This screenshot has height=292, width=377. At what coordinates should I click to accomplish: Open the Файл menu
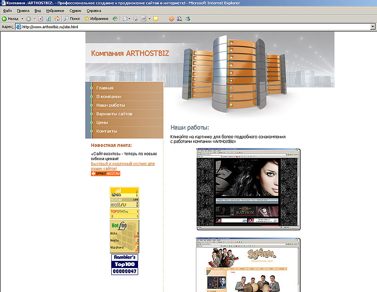pyautogui.click(x=8, y=10)
